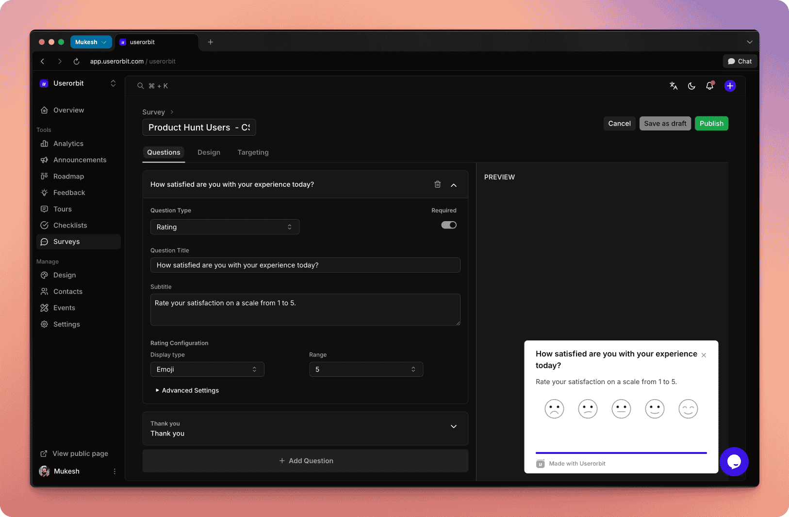Expand the Thank you section
This screenshot has height=517, width=789.
click(453, 427)
